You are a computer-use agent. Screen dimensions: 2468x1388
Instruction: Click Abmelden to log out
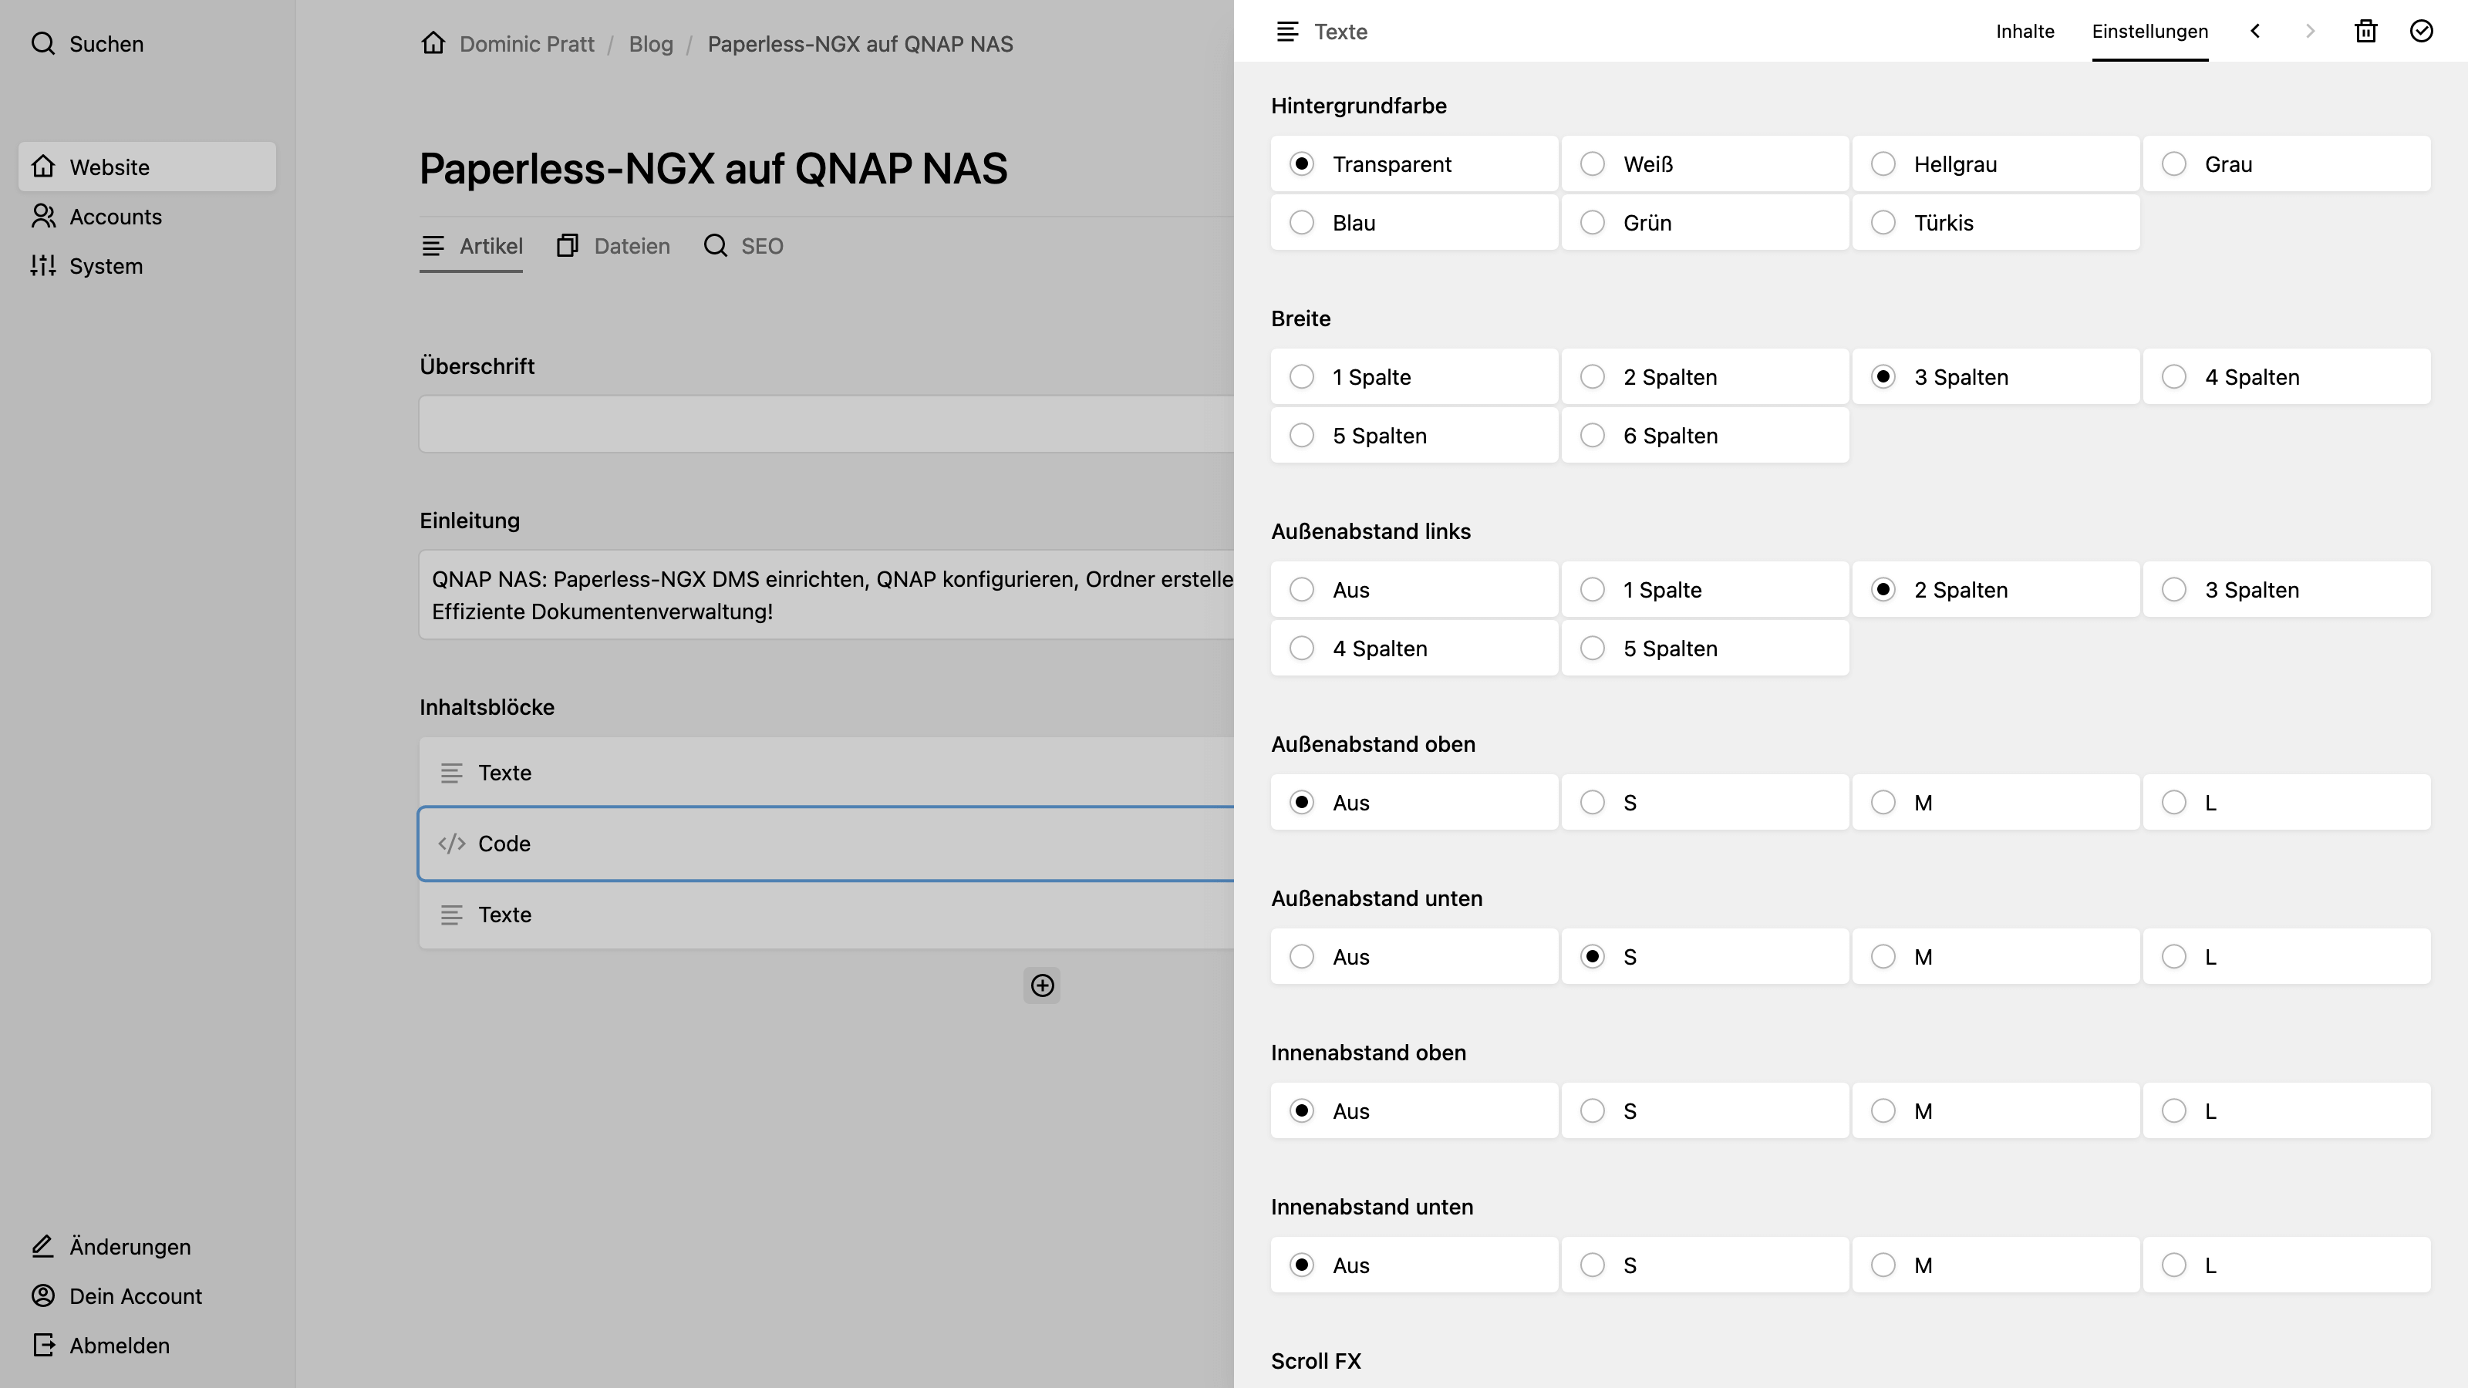147,1346
